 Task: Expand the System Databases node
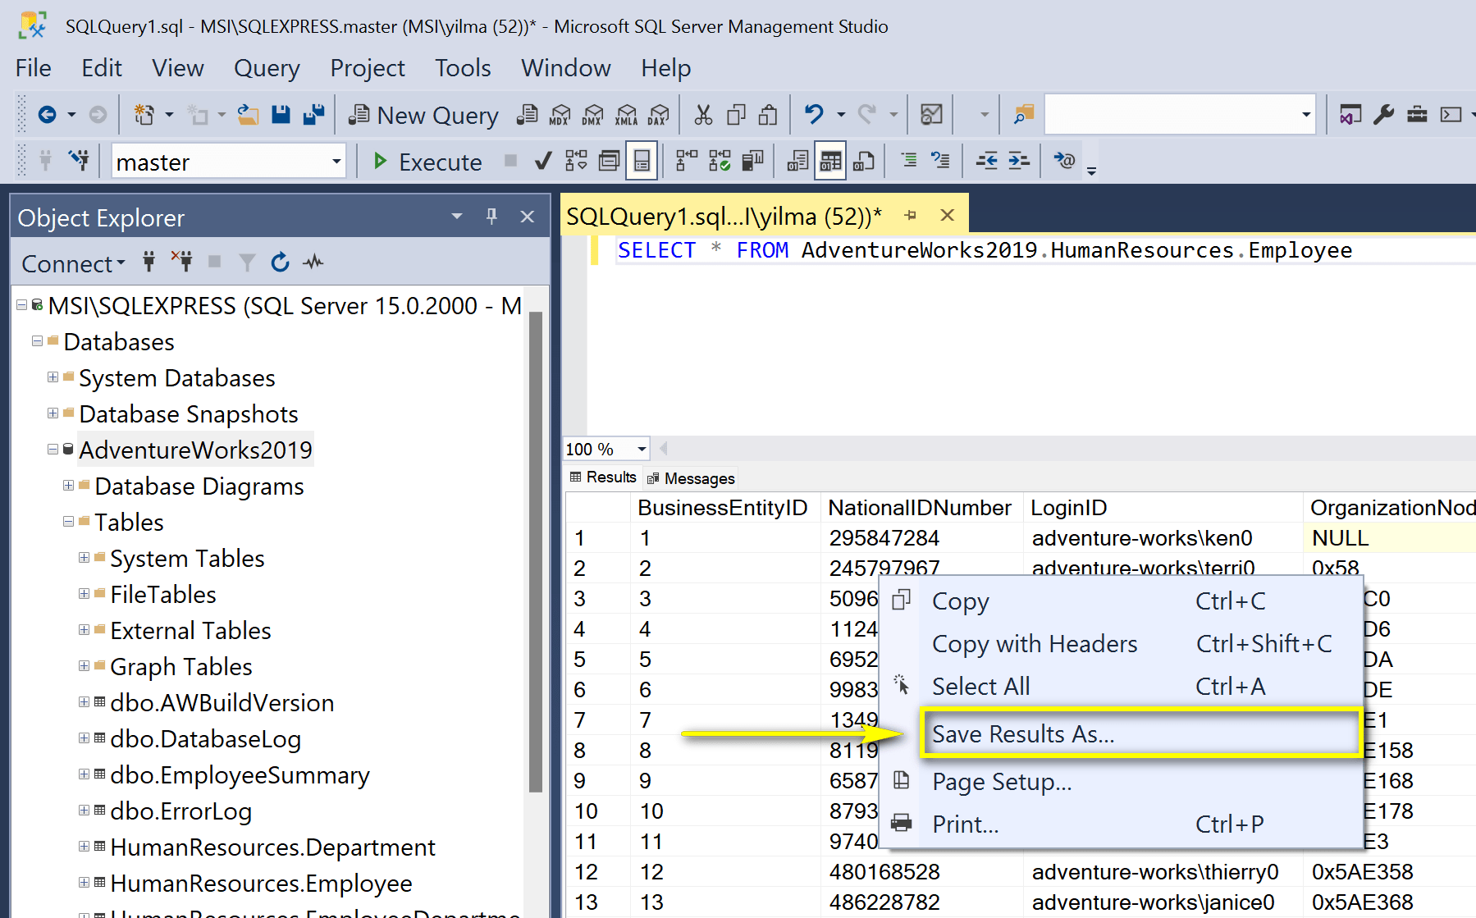point(53,377)
